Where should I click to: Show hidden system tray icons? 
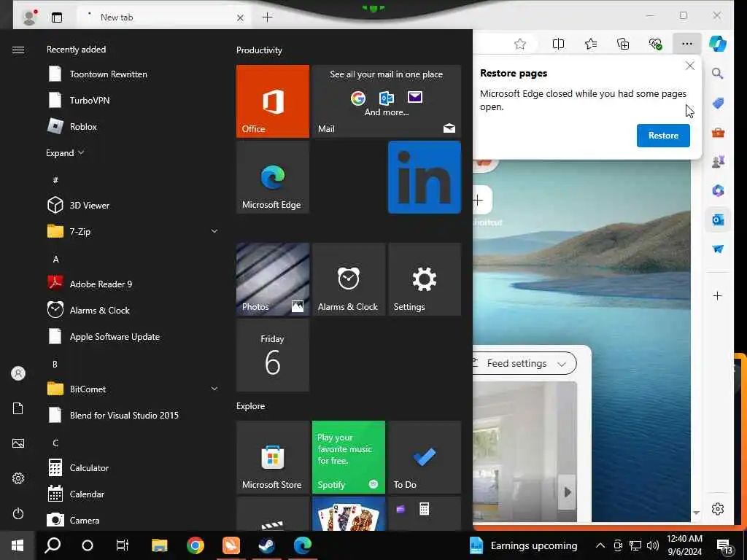point(600,545)
